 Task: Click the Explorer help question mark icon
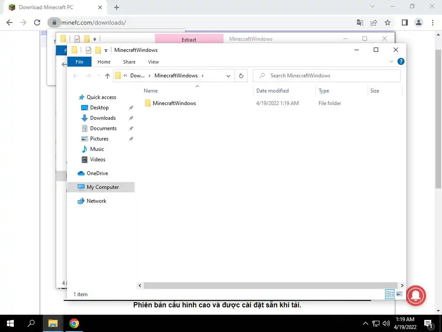(401, 61)
